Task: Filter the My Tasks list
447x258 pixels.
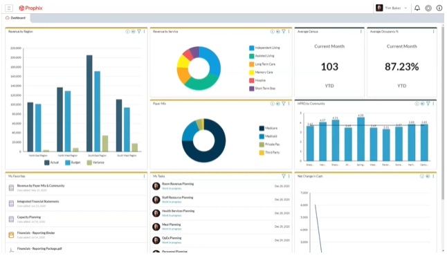Action: [284, 176]
